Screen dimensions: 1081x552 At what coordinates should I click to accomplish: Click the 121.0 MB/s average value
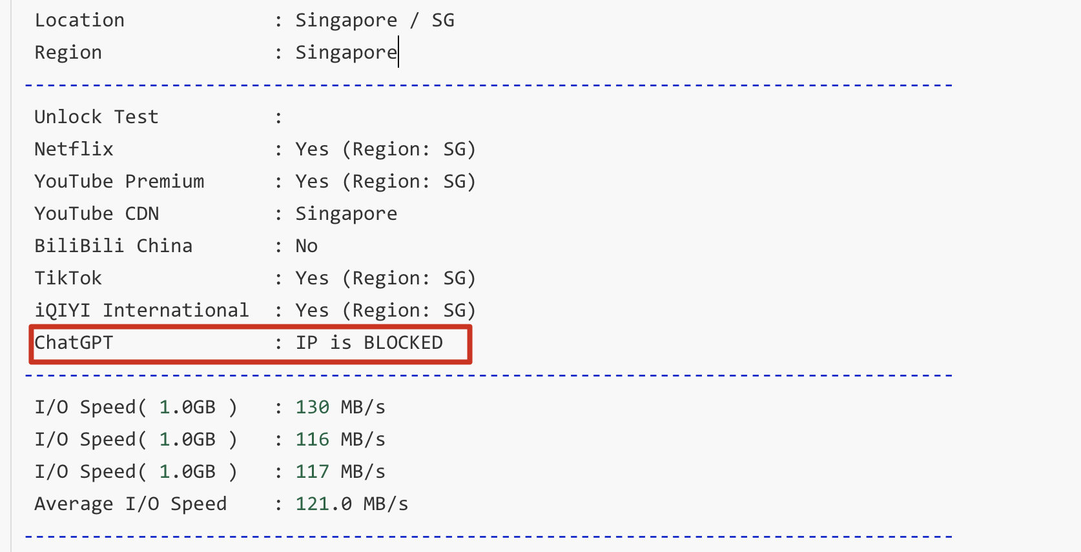351,504
